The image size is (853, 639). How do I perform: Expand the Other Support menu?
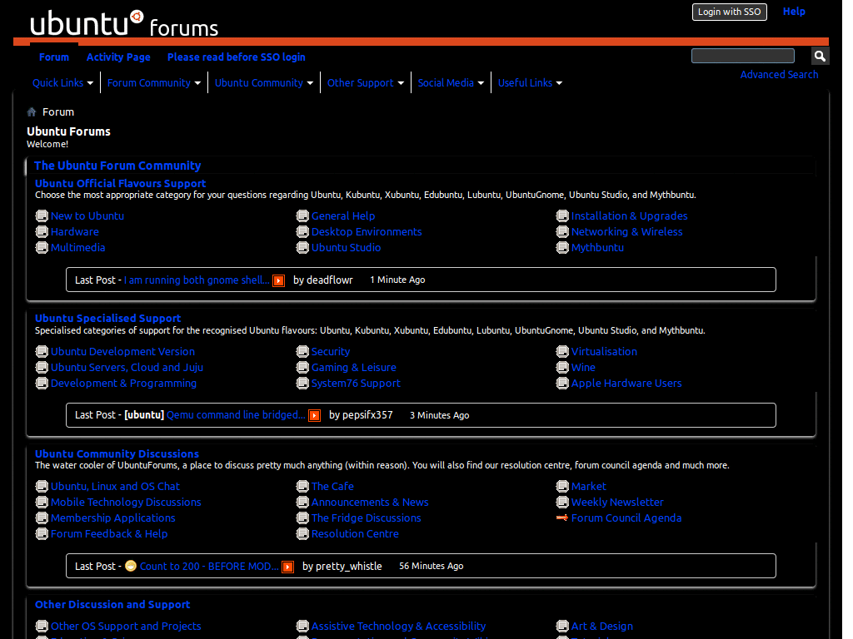point(365,82)
